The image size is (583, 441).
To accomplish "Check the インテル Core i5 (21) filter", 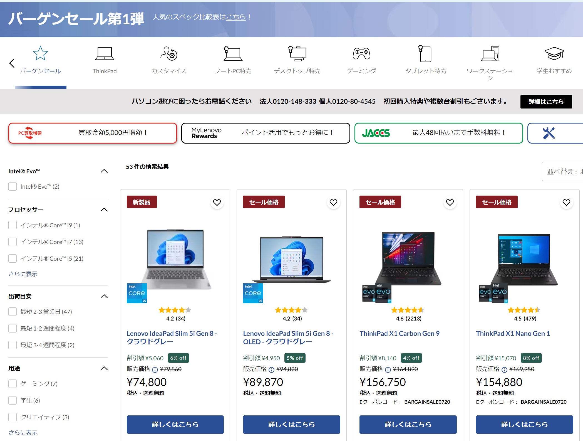I will point(13,258).
